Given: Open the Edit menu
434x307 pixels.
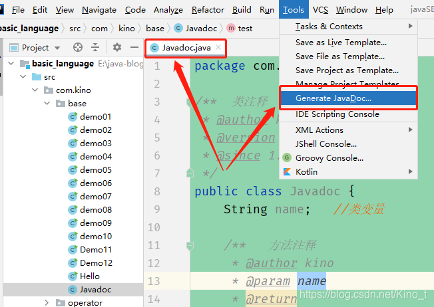Looking at the screenshot, I should point(40,10).
